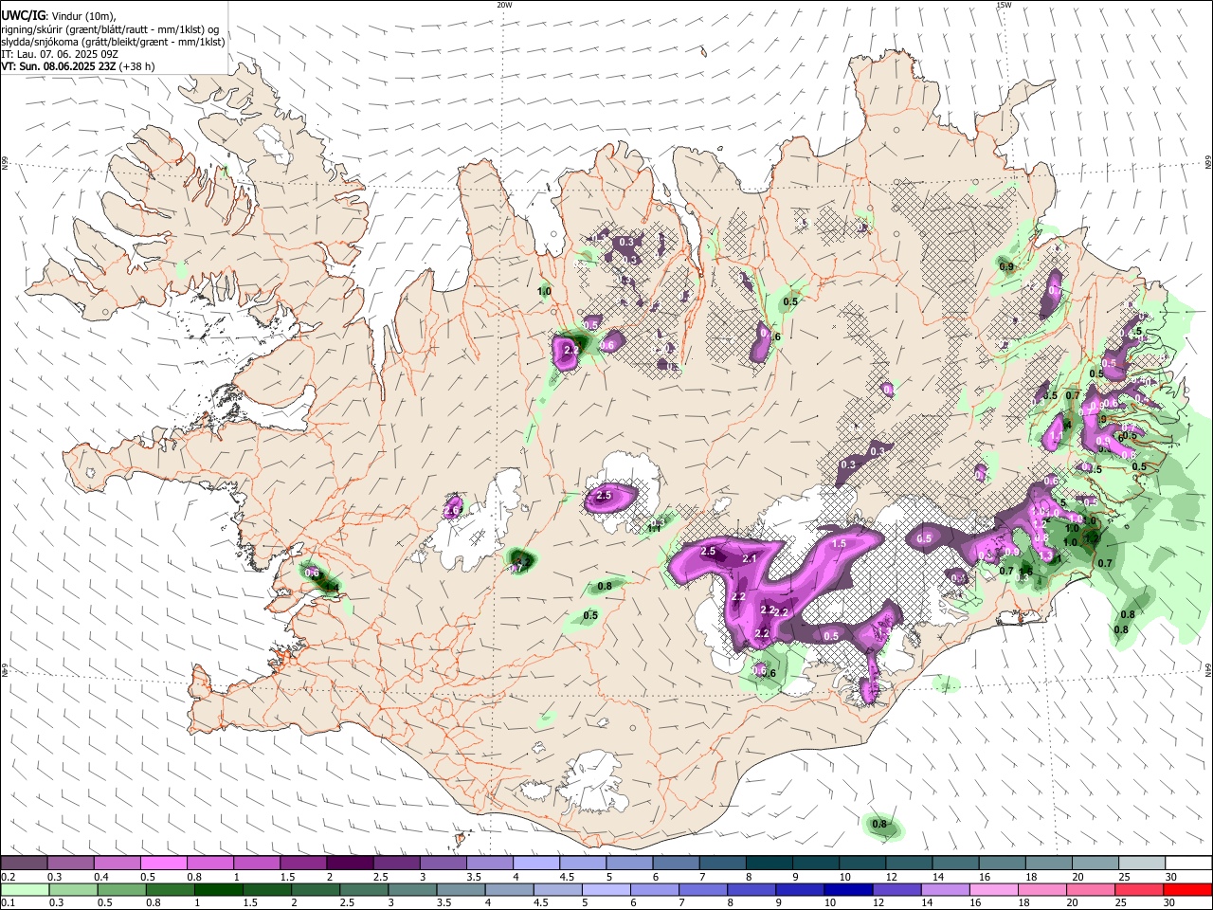Click the '66N' label on the right edge
This screenshot has height=910, width=1213.
(x=1208, y=163)
